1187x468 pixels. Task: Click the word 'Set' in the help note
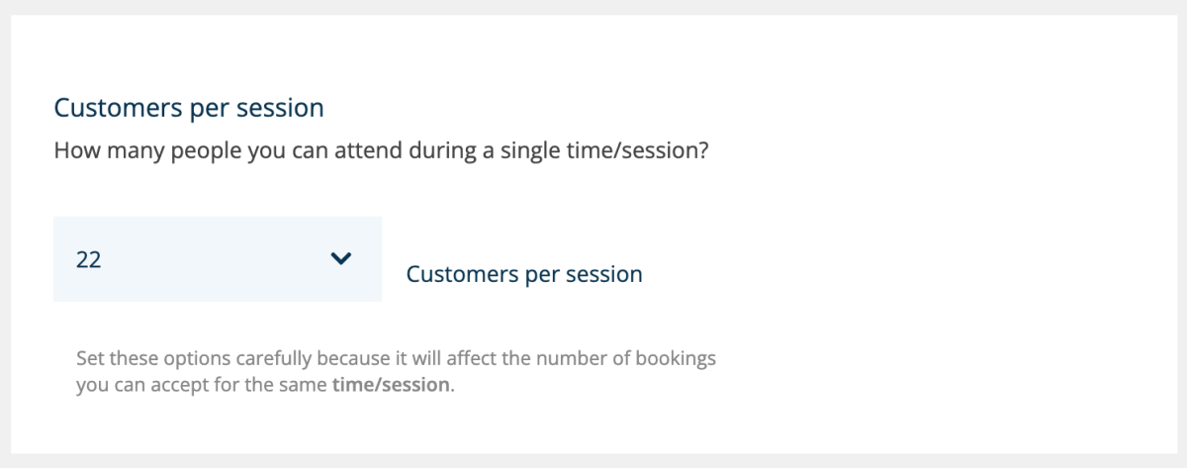click(x=89, y=357)
